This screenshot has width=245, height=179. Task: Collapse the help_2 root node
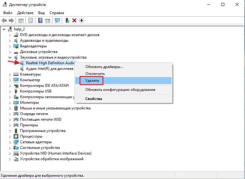(4, 29)
